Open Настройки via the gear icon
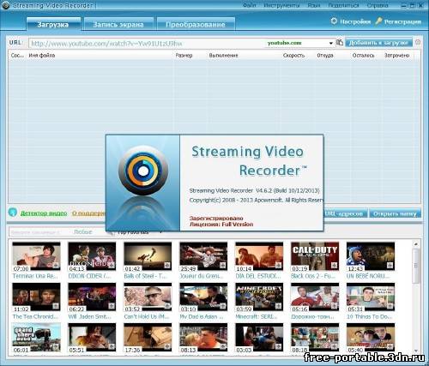 (x=334, y=21)
